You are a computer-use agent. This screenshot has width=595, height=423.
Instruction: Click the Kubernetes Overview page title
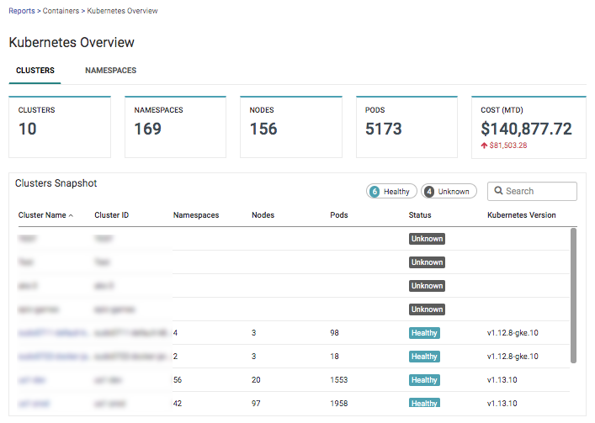pyautogui.click(x=72, y=42)
